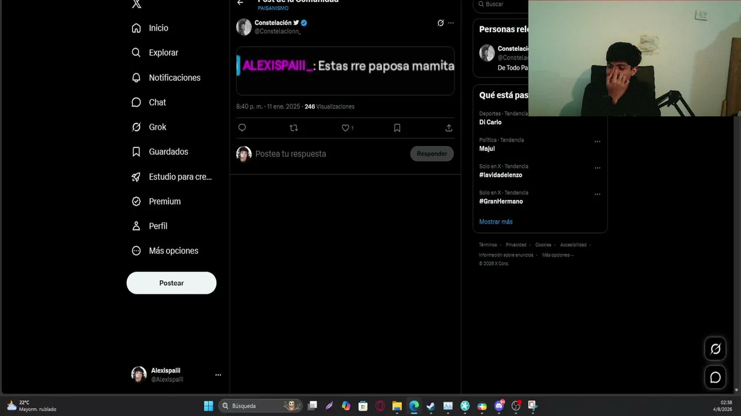Share the post with the upload icon
The image size is (741, 416).
point(449,128)
